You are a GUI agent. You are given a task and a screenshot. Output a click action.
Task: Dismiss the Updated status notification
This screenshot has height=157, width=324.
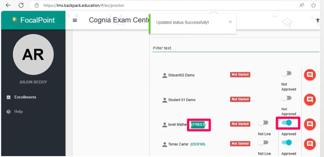click(x=230, y=22)
